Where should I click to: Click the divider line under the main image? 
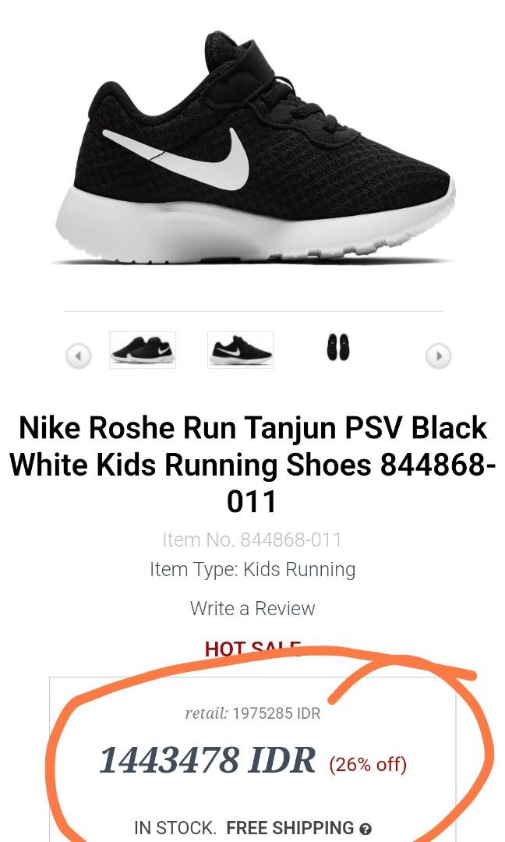[252, 311]
